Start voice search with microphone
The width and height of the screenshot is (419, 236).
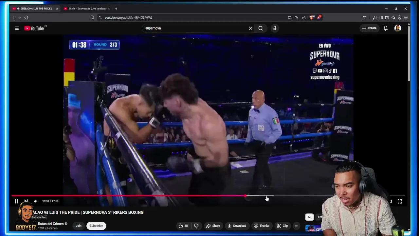[x=275, y=28]
